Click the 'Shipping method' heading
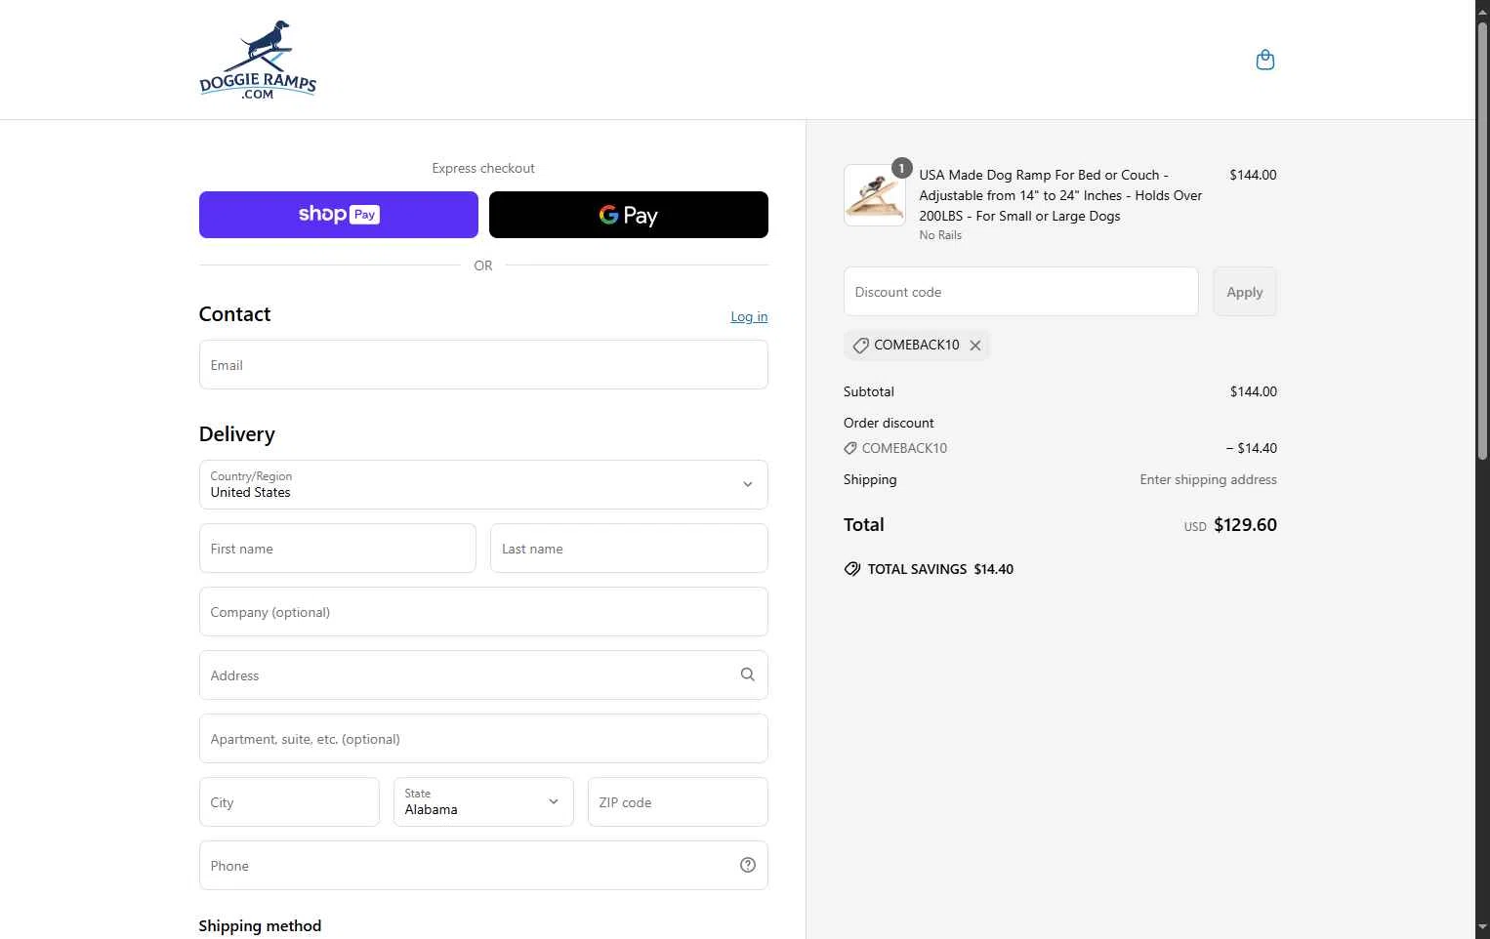This screenshot has height=939, width=1490. (x=260, y=926)
